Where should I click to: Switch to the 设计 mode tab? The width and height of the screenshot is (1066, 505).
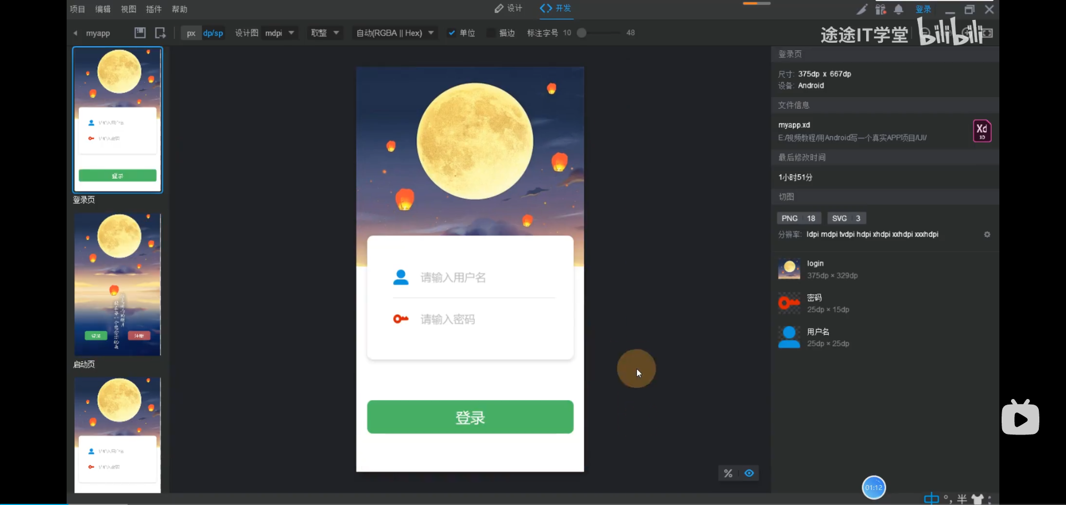pyautogui.click(x=509, y=8)
